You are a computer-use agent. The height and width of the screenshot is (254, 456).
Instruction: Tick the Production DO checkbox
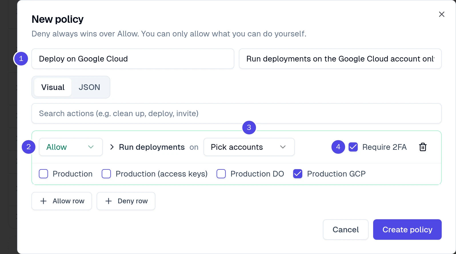pos(221,174)
